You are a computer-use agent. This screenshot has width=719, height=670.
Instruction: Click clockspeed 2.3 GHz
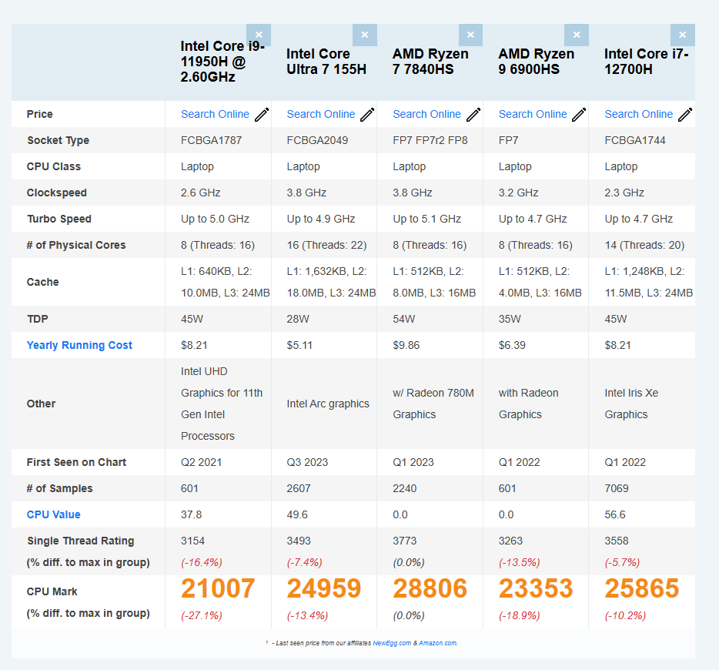point(624,193)
